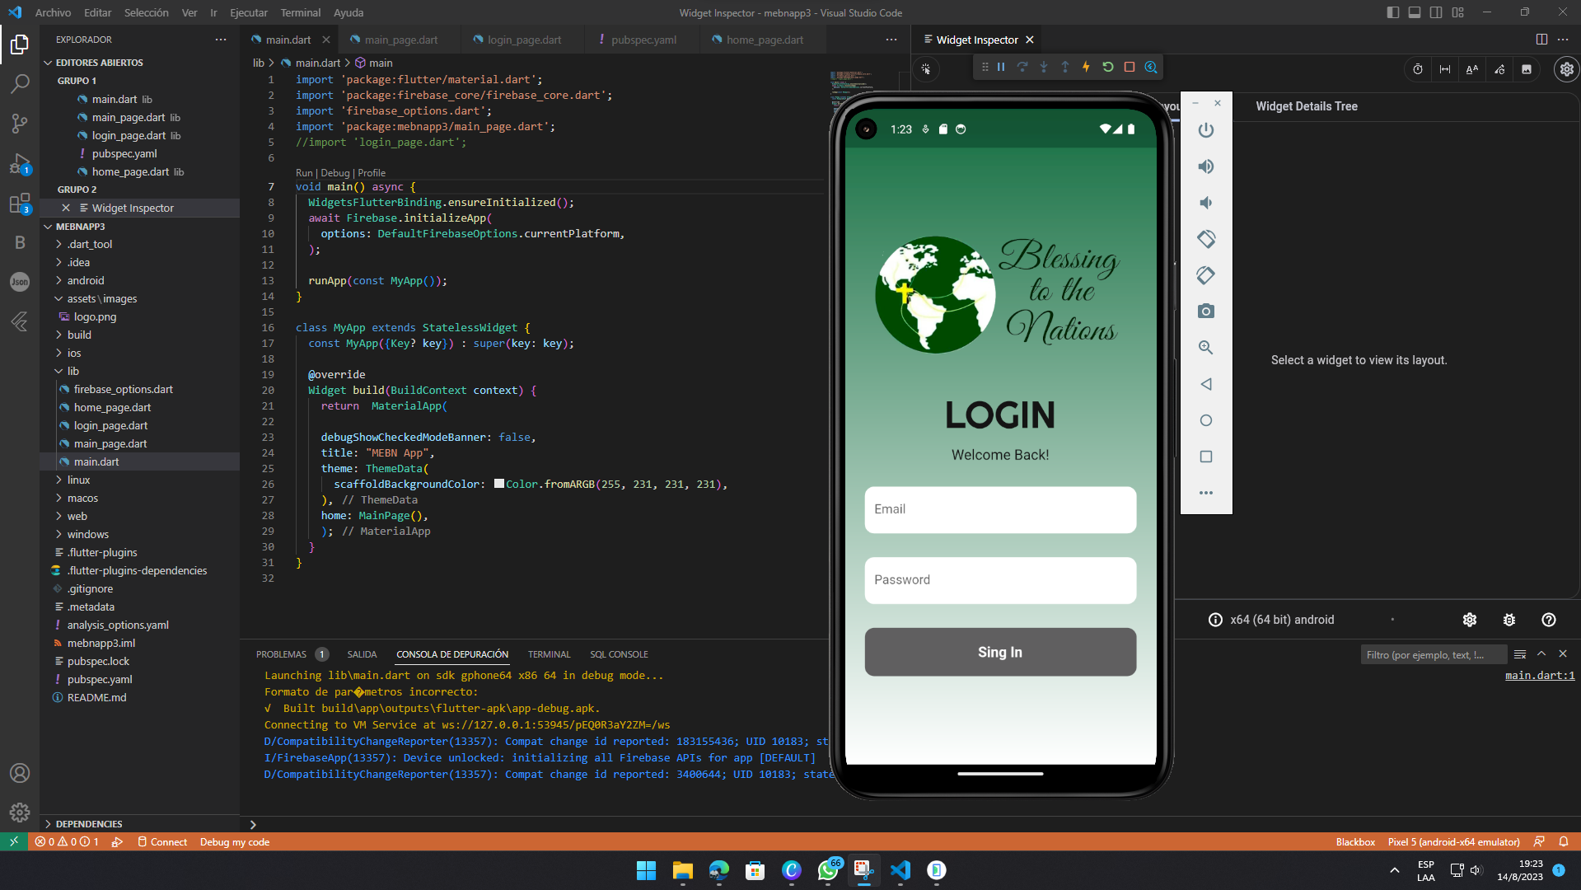
Task: Stop debugging with the red square icon
Action: point(1130,68)
